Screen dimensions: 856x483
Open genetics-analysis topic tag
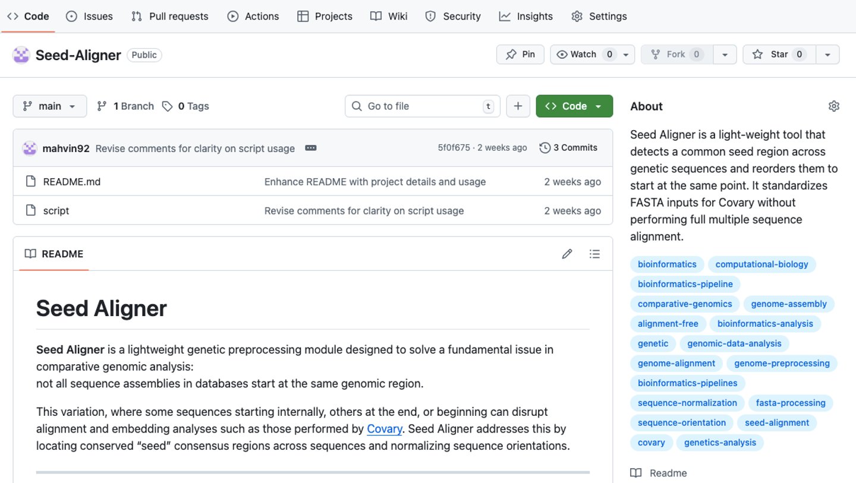click(720, 443)
